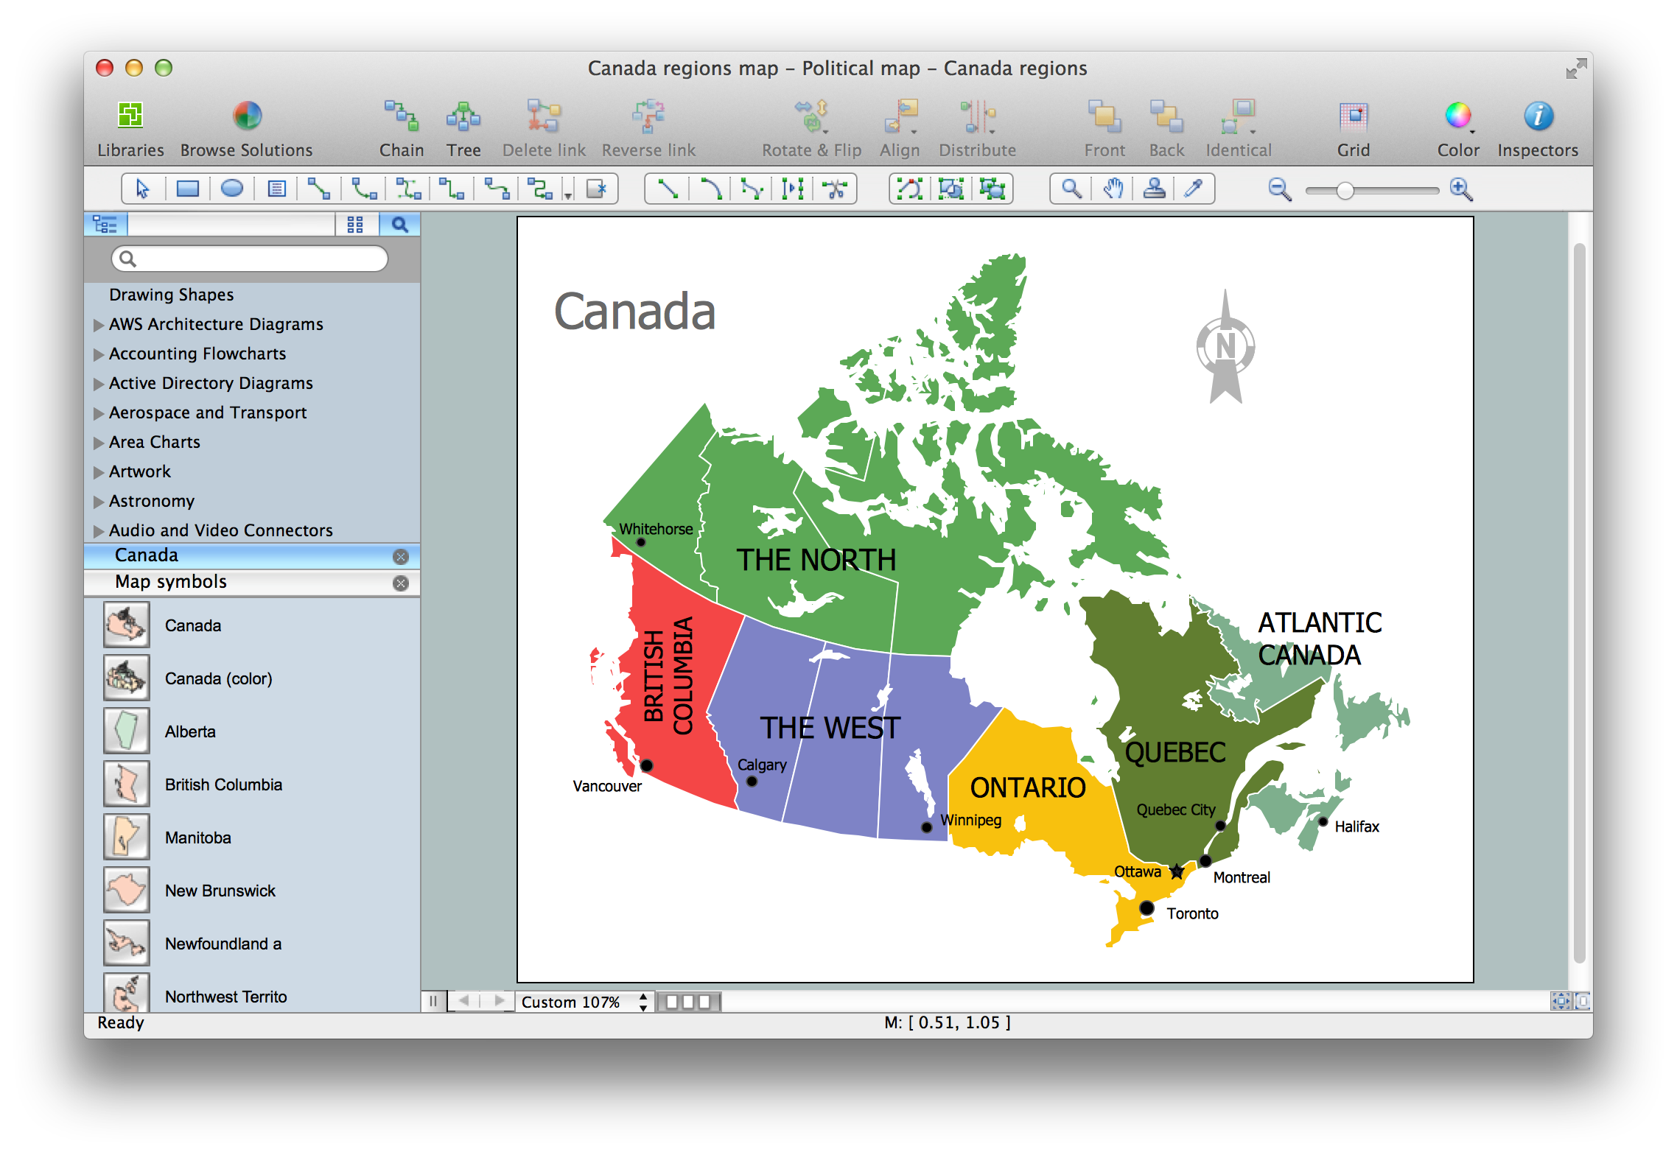Click the Browse Solutions icon

(x=247, y=116)
